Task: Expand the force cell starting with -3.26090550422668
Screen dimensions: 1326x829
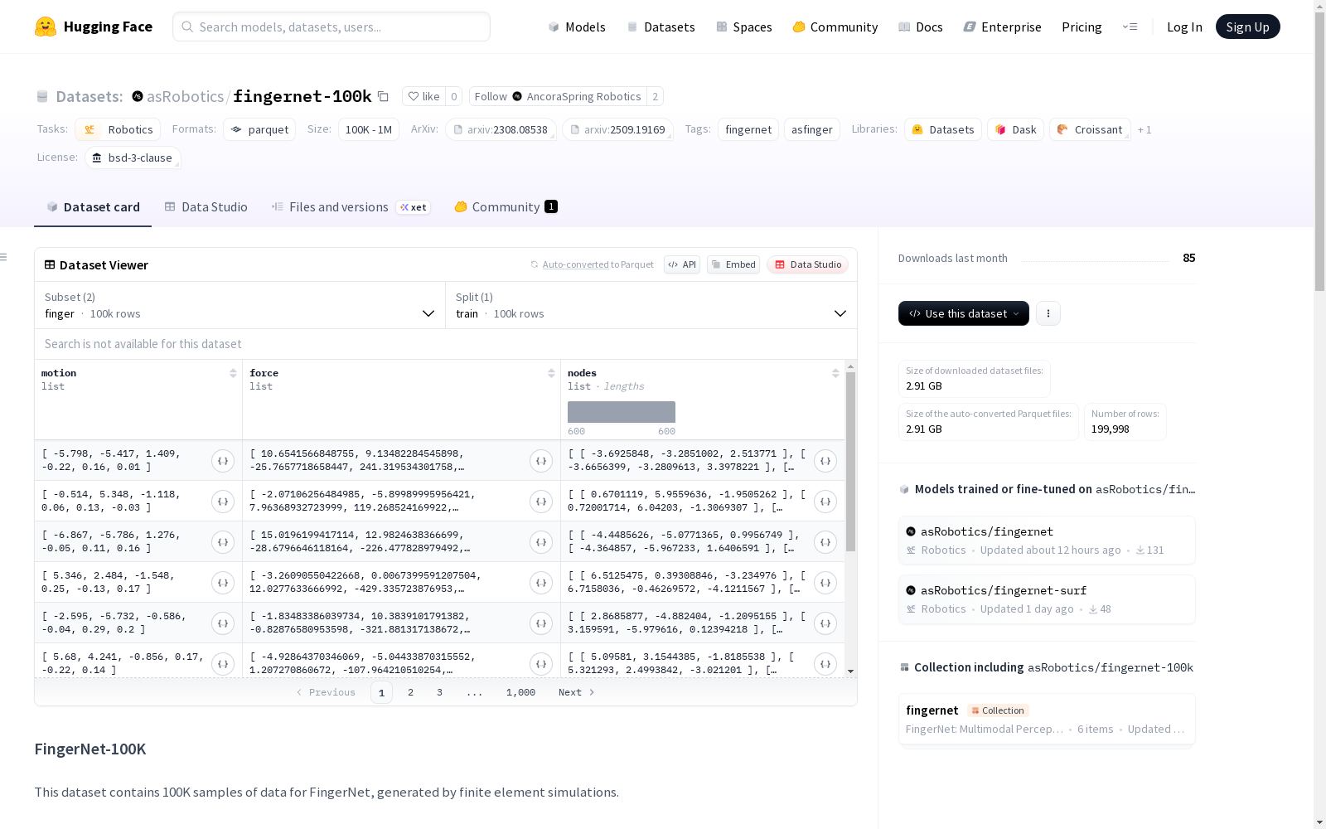Action: point(541,583)
